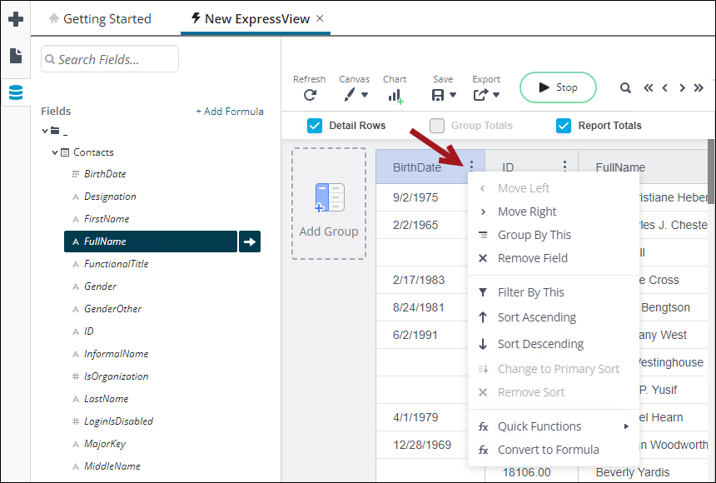Choose Sort Ascending menu item
The width and height of the screenshot is (716, 483).
pyautogui.click(x=554, y=317)
